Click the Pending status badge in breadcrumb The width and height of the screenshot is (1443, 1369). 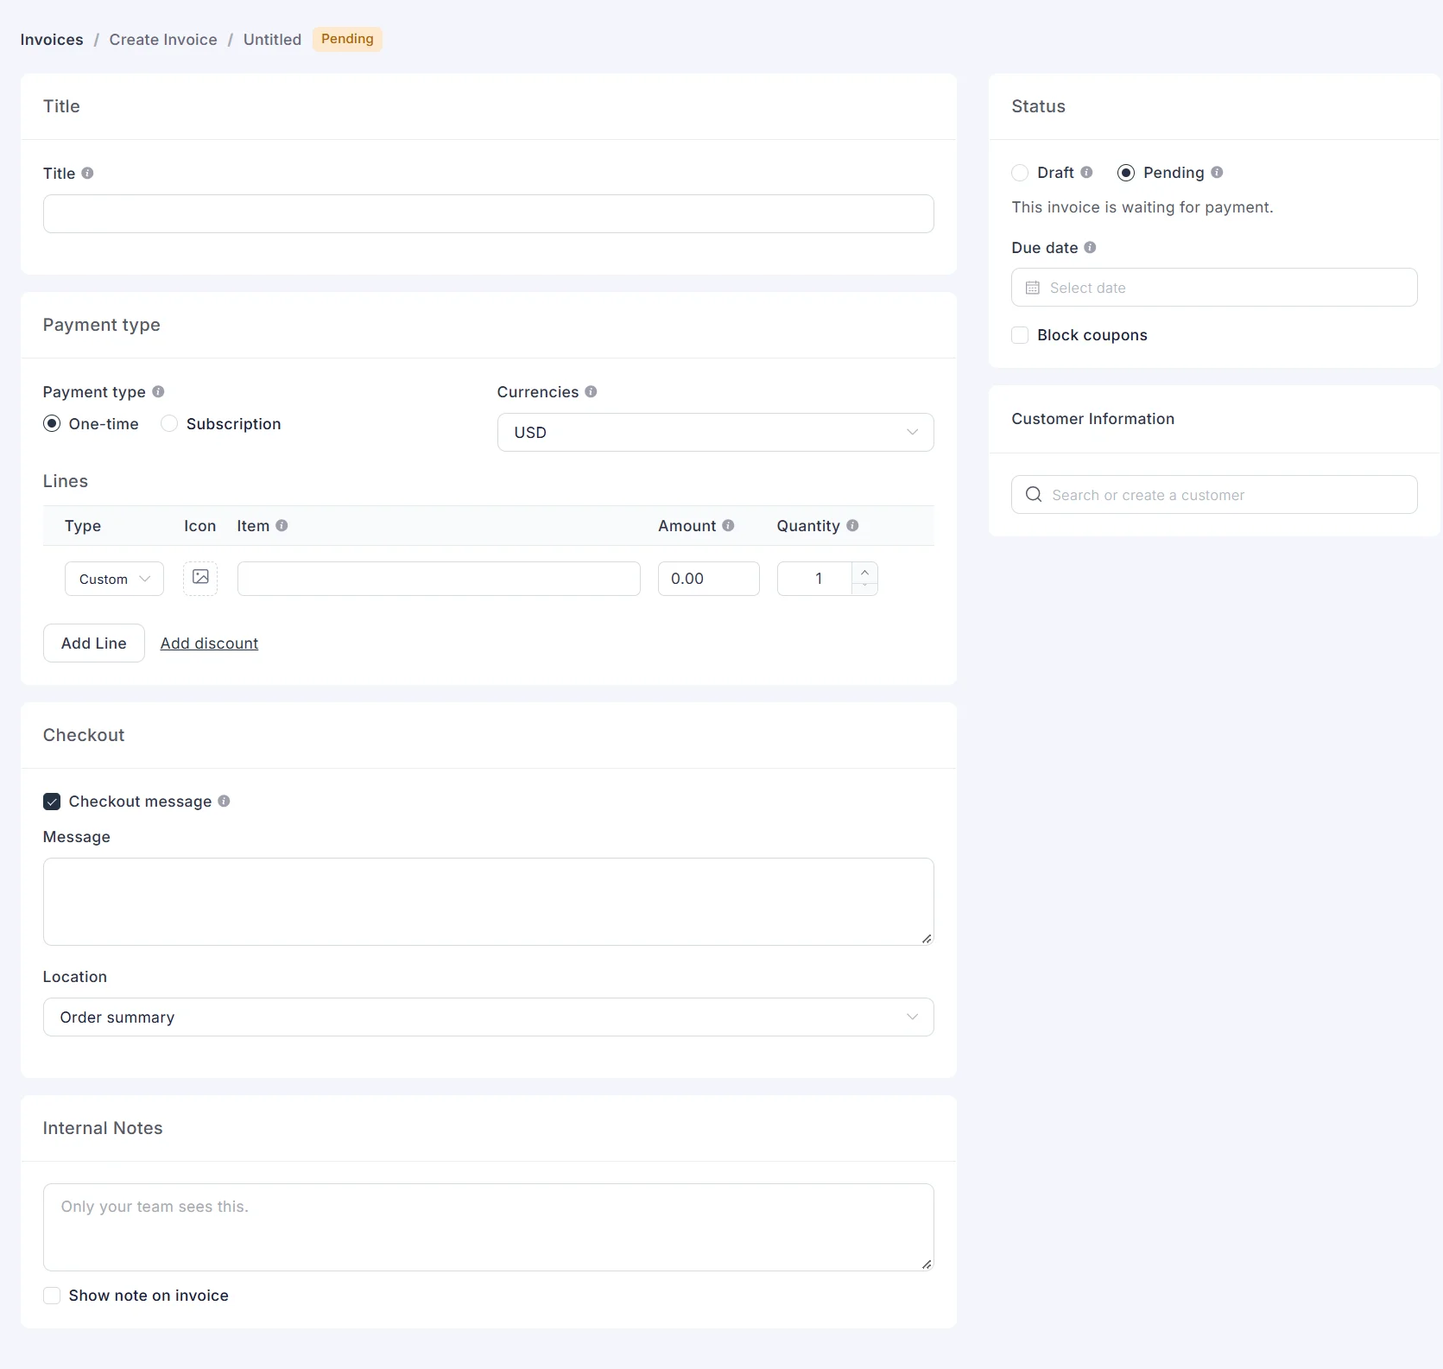(x=347, y=39)
